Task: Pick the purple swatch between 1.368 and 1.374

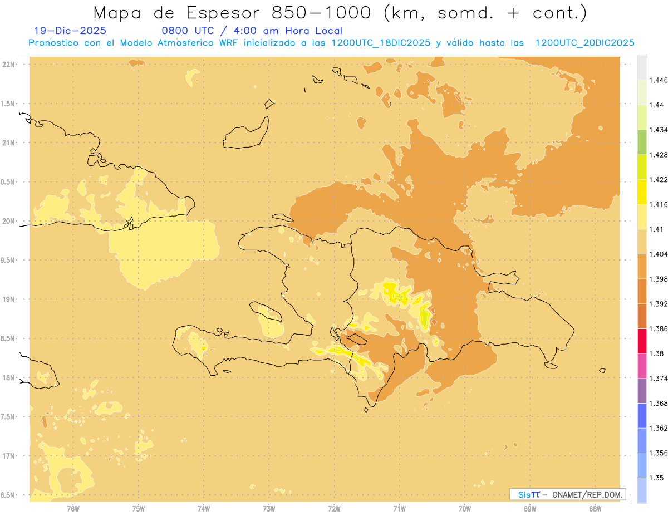Action: click(x=642, y=391)
